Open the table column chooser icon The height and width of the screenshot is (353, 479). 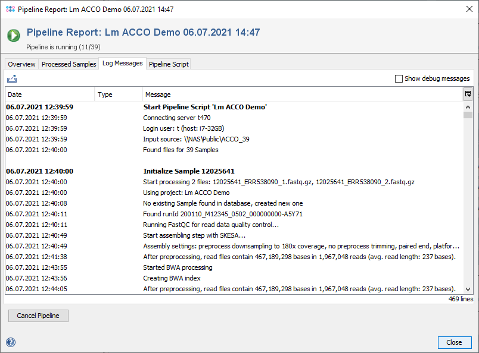pyautogui.click(x=468, y=94)
